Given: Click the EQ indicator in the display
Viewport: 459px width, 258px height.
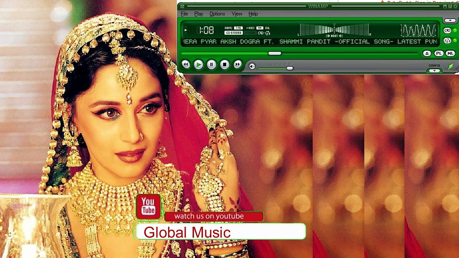Looking at the screenshot, I should click(268, 28).
